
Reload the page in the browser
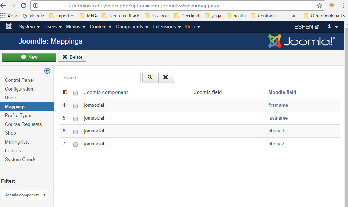pos(24,6)
